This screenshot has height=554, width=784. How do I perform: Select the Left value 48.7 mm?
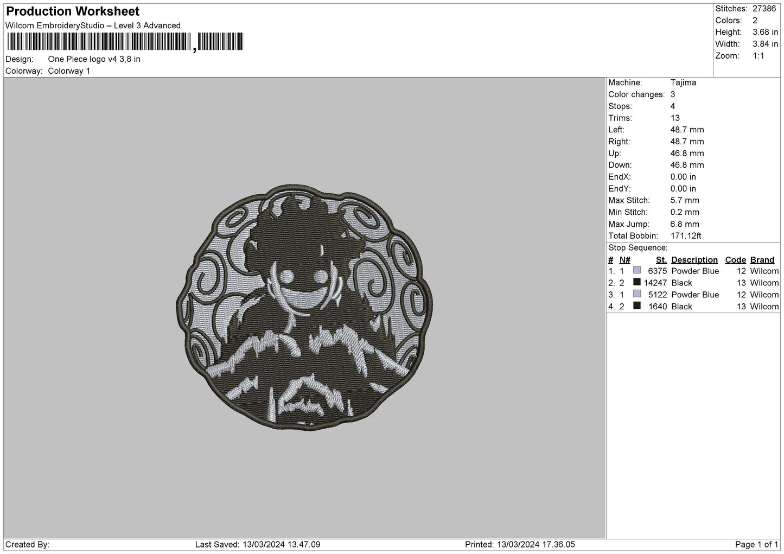[x=687, y=130]
